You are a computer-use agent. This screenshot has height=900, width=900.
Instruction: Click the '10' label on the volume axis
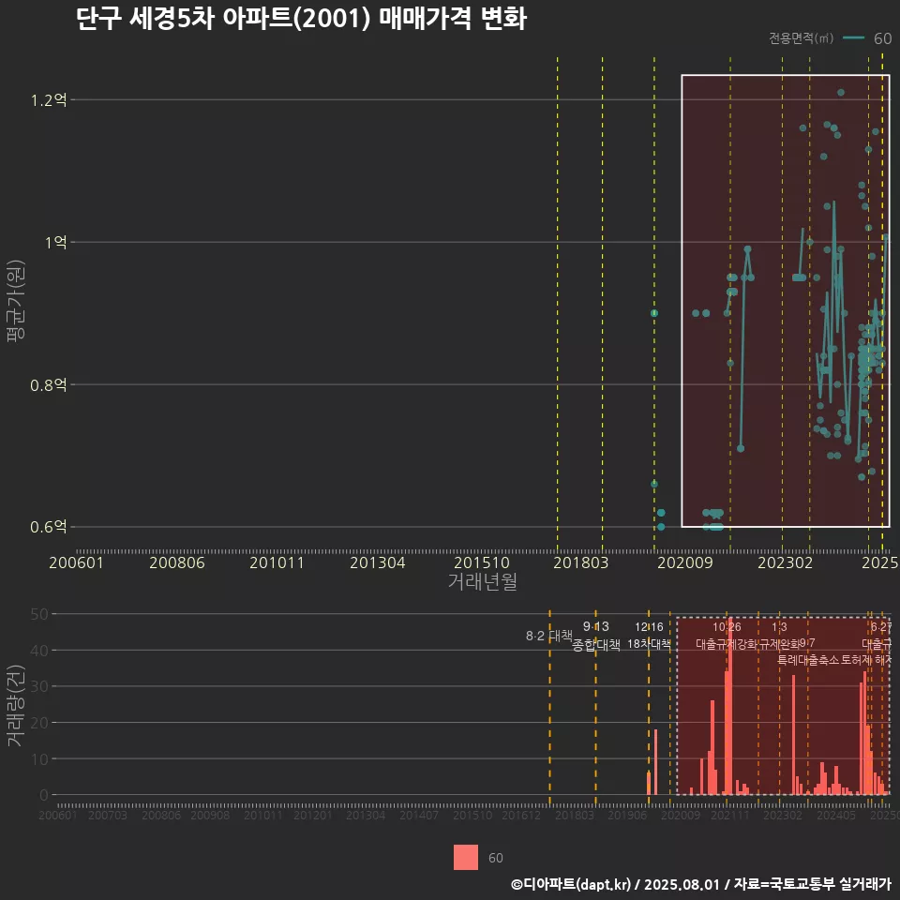(39, 758)
